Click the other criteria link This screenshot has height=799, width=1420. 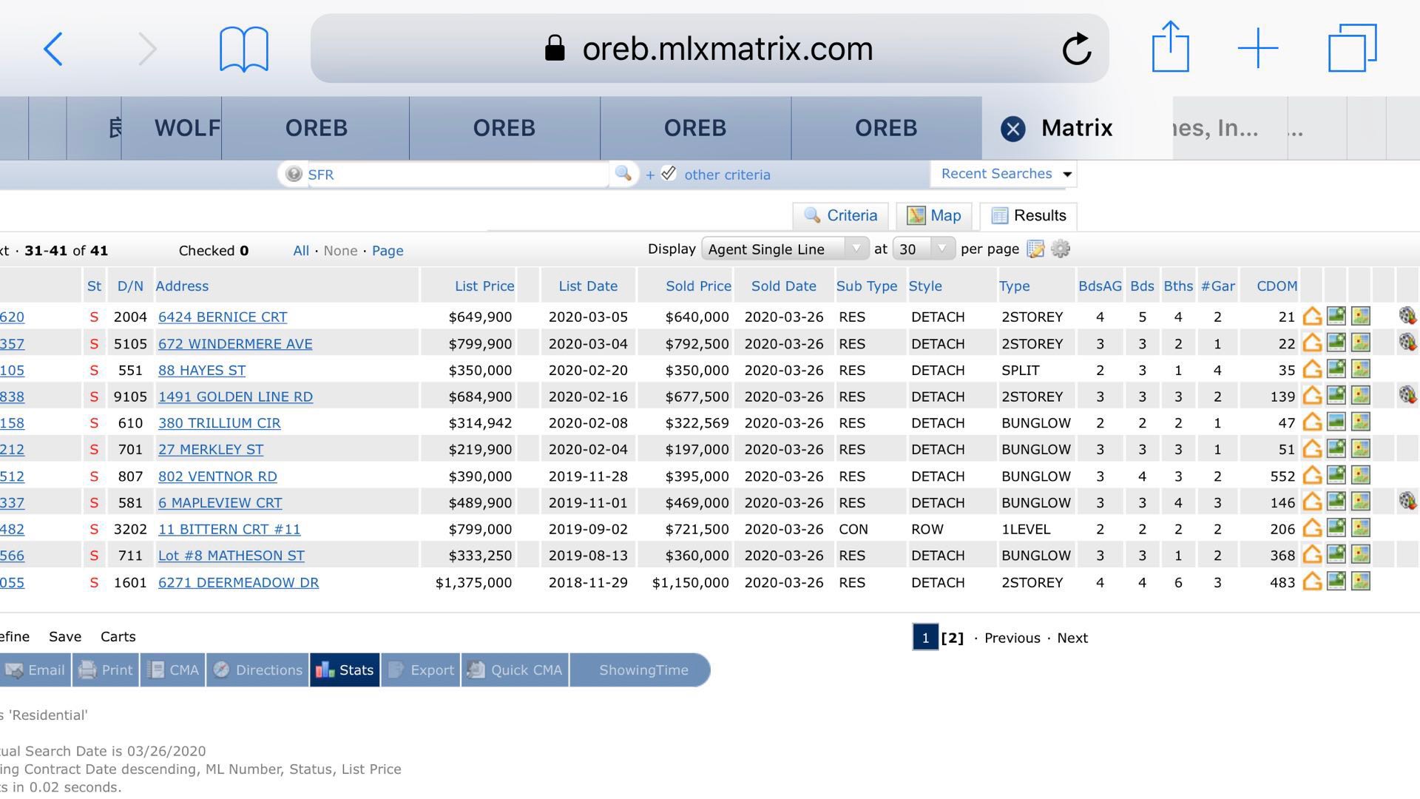pos(727,175)
